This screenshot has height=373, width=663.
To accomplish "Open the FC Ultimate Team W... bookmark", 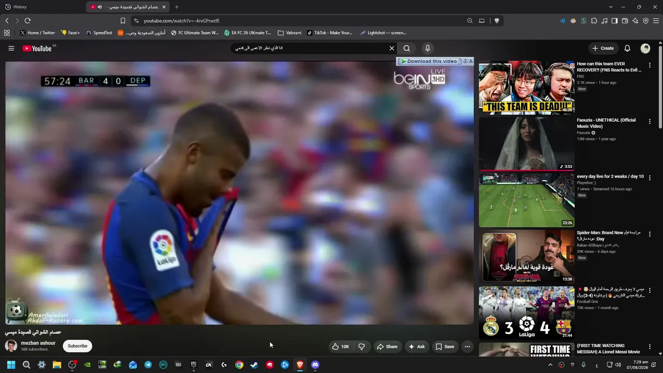I will click(x=194, y=33).
